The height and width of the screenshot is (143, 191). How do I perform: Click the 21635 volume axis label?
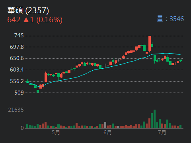click(x=16, y=110)
